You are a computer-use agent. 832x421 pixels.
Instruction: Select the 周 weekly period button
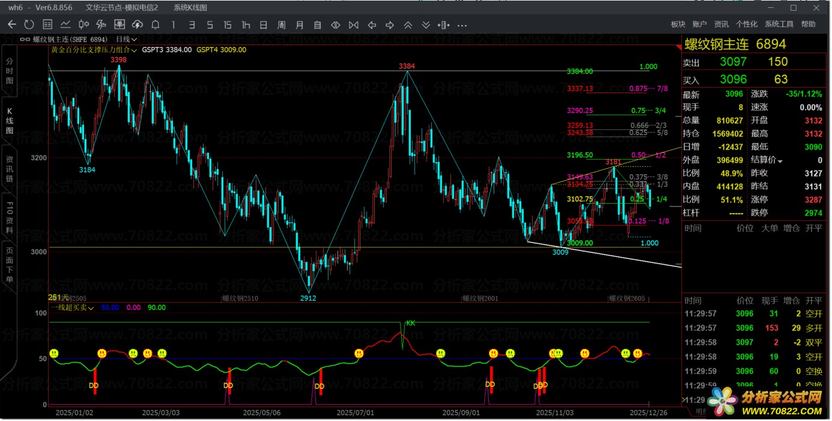(x=281, y=25)
